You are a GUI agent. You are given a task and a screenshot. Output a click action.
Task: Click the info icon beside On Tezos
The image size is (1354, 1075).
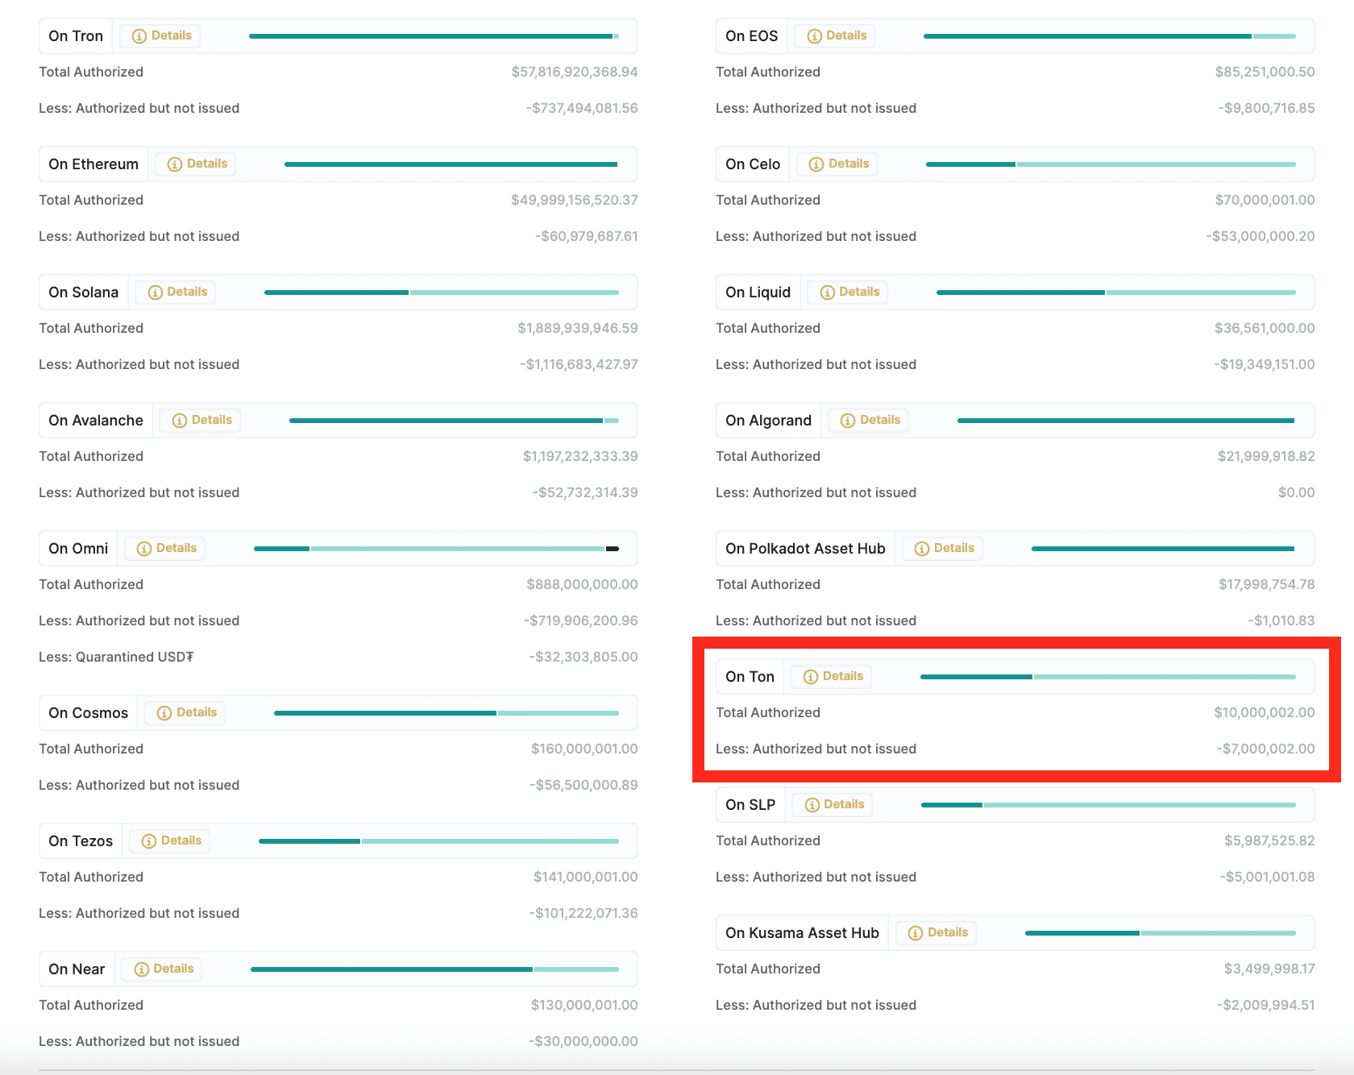(x=149, y=841)
